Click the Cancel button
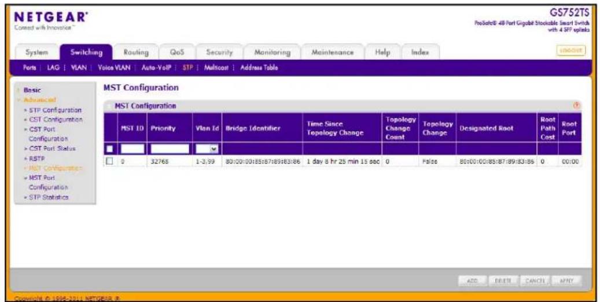 [535, 281]
